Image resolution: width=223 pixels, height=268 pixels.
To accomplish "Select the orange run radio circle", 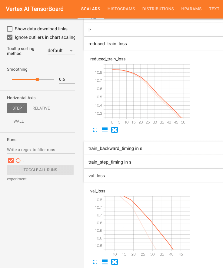I will (x=18, y=161).
